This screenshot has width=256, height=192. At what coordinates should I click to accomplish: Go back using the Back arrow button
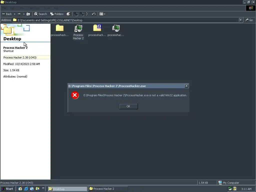[x=7, y=14]
